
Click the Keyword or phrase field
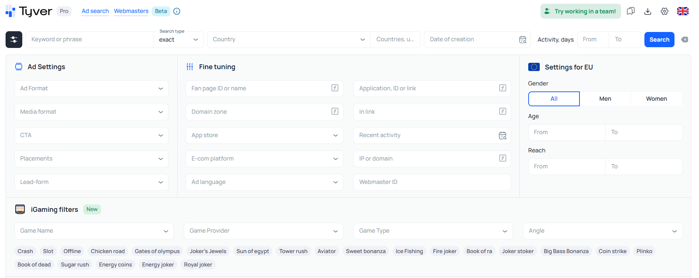(89, 39)
